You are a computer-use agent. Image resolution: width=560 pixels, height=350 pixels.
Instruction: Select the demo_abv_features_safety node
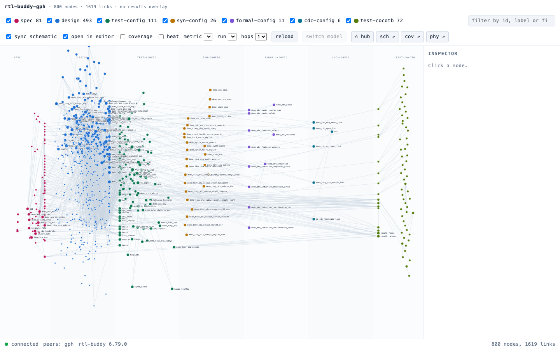coord(249,130)
